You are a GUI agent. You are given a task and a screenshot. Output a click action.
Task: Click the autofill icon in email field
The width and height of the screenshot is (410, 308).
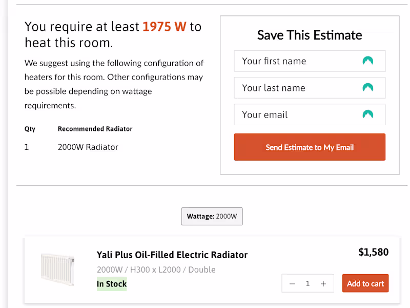pyautogui.click(x=367, y=114)
